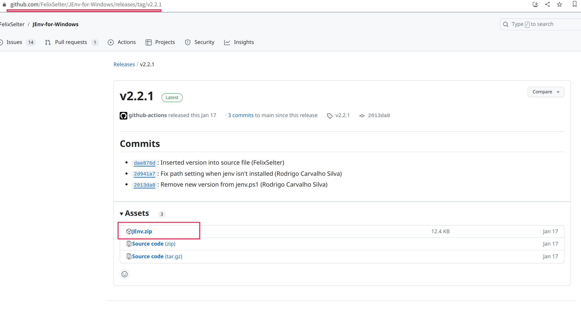Download the JEnv.zip asset
Screen dimensions: 581x310
[142, 231]
